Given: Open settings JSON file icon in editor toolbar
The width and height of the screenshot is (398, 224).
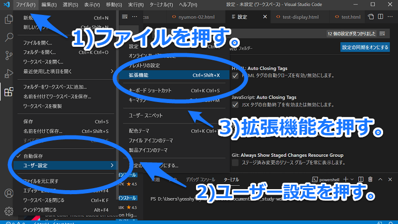Looking at the screenshot, I should pos(370,17).
